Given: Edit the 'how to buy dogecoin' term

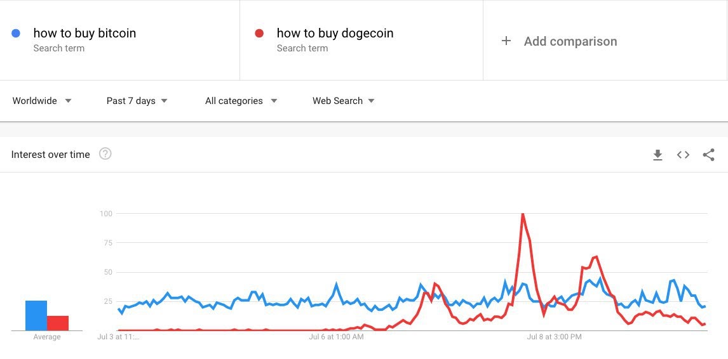Looking at the screenshot, I should click(335, 33).
